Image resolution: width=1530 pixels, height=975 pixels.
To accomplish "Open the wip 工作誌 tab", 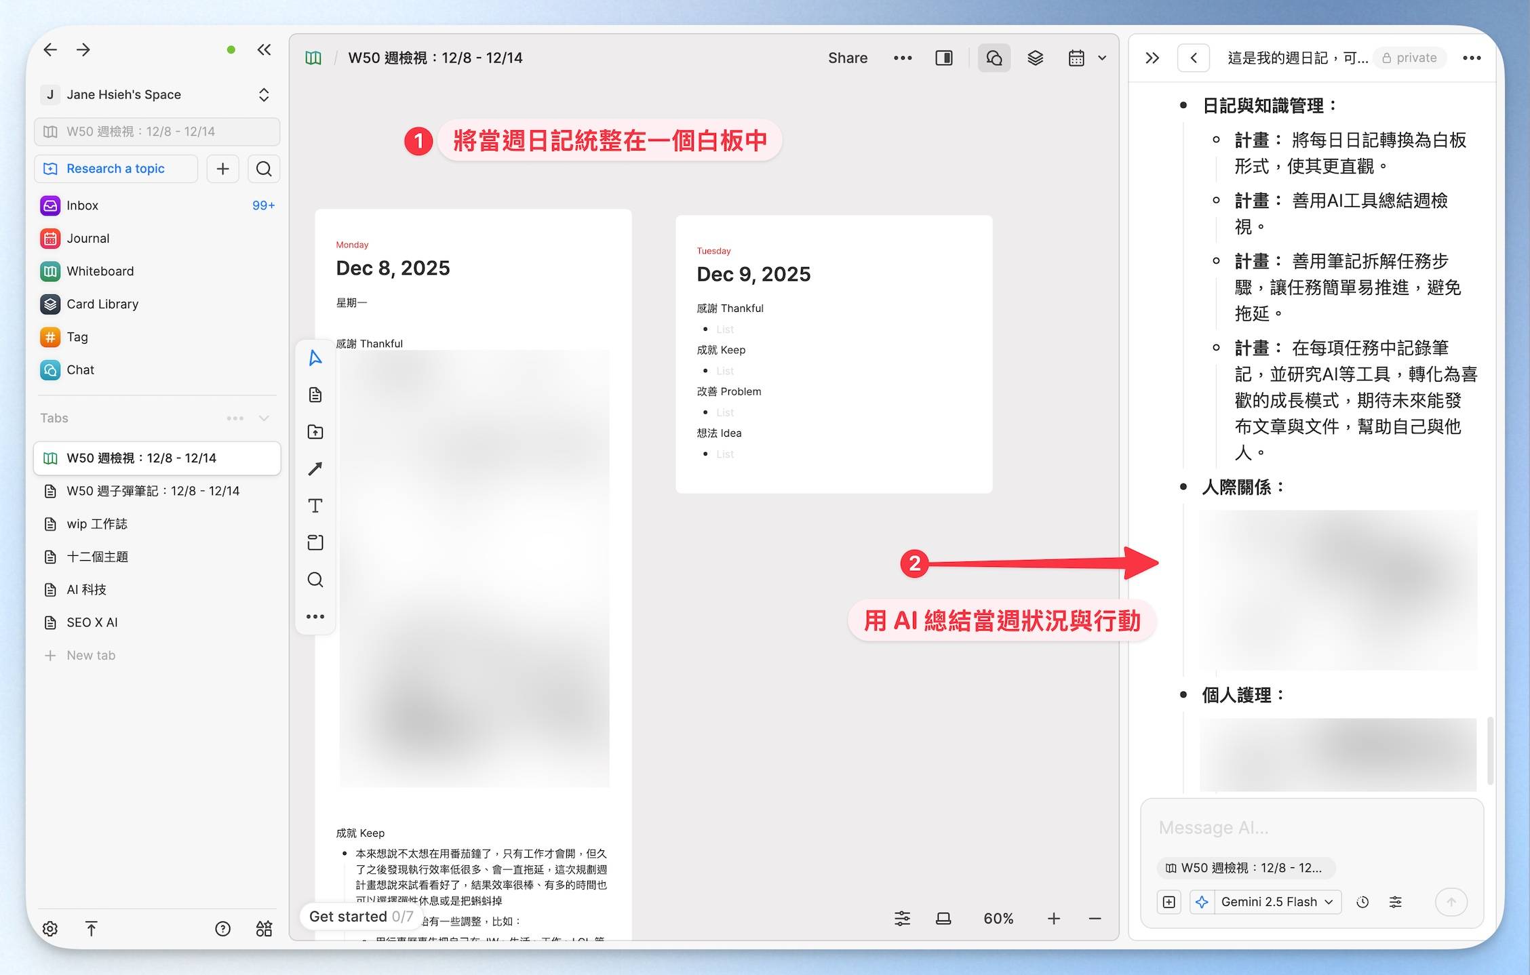I will (x=97, y=523).
